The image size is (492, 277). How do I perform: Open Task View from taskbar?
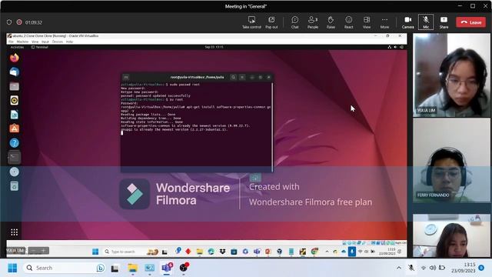[x=115, y=268]
